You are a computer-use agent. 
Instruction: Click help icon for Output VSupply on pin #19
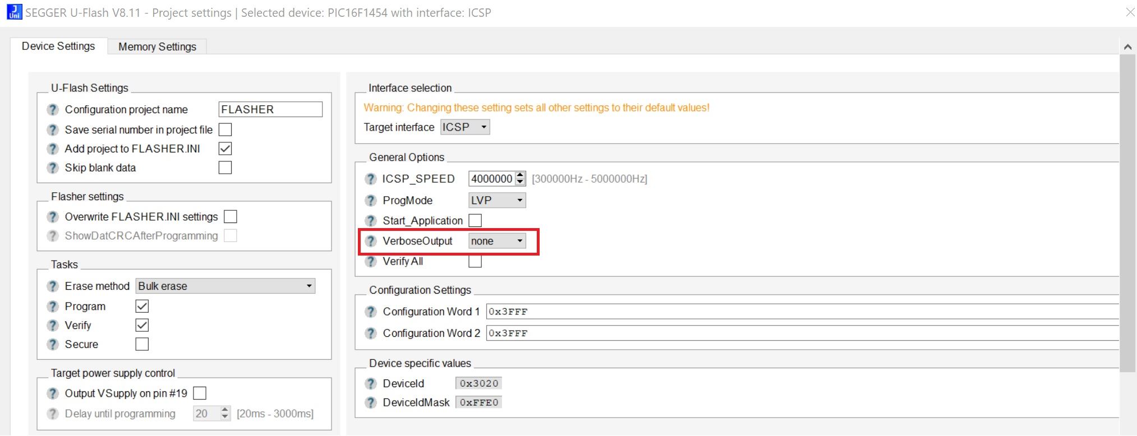tap(53, 393)
